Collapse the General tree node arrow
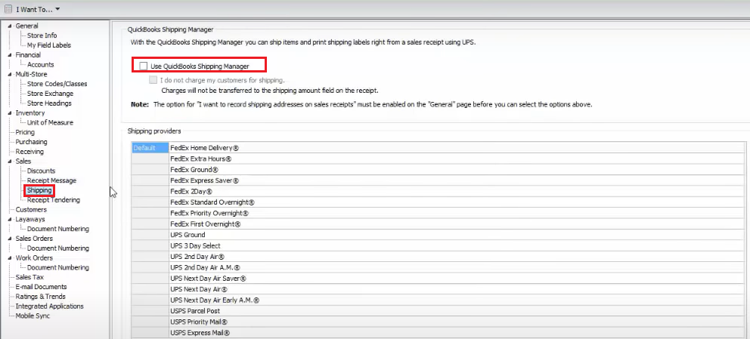750x339 pixels. coord(11,26)
